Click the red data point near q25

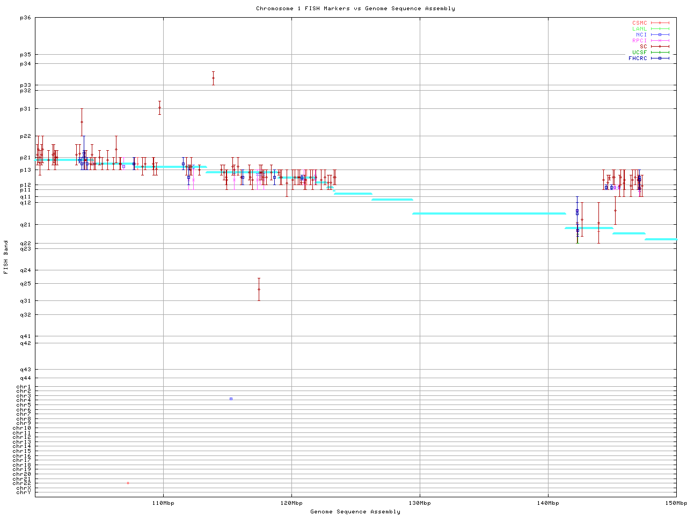[x=259, y=289]
